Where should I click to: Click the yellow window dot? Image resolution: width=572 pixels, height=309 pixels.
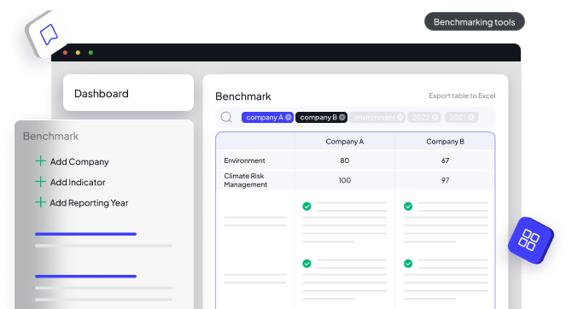tap(78, 53)
